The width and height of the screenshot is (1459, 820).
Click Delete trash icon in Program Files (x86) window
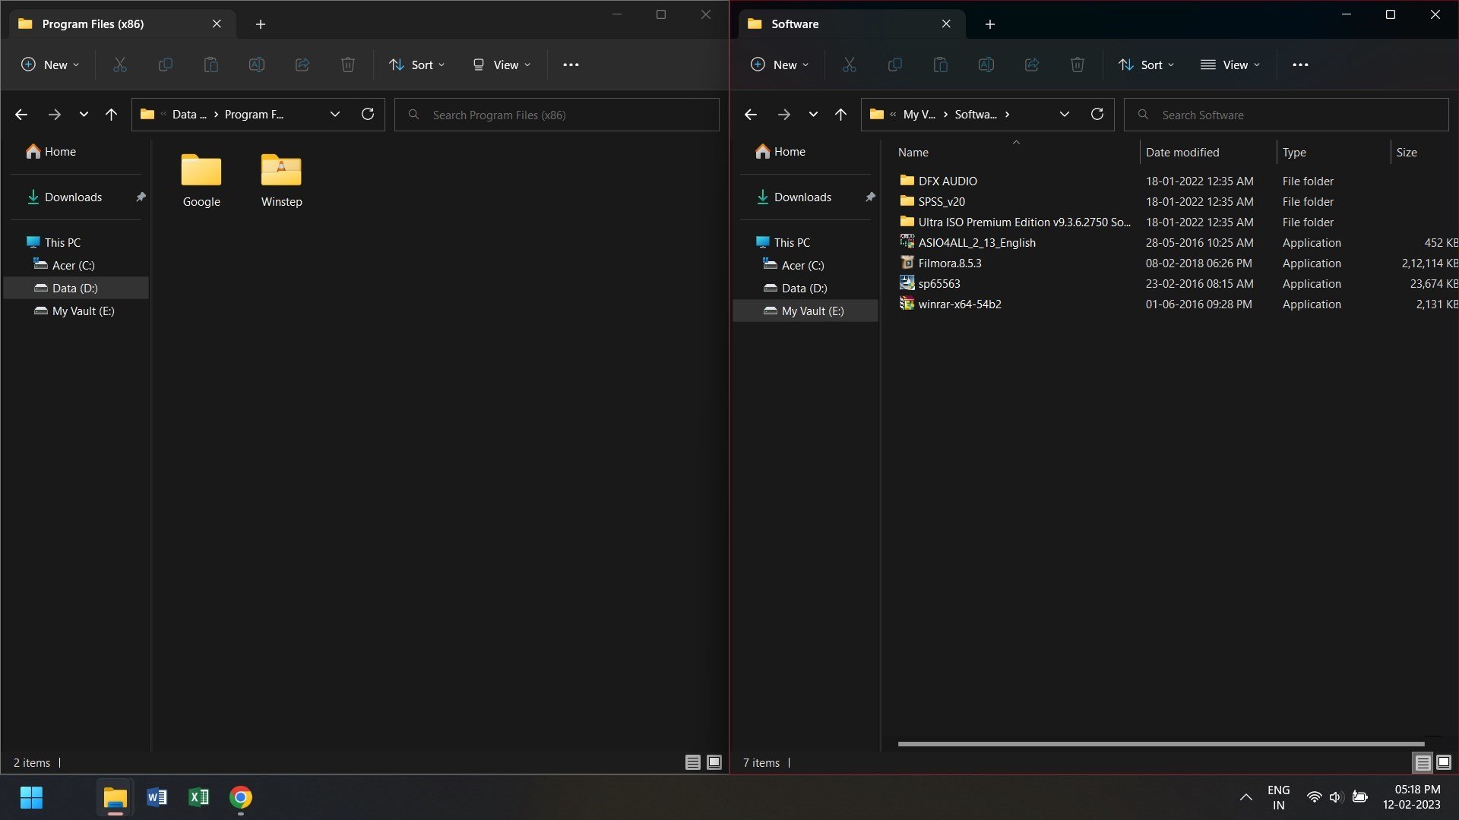tap(348, 65)
